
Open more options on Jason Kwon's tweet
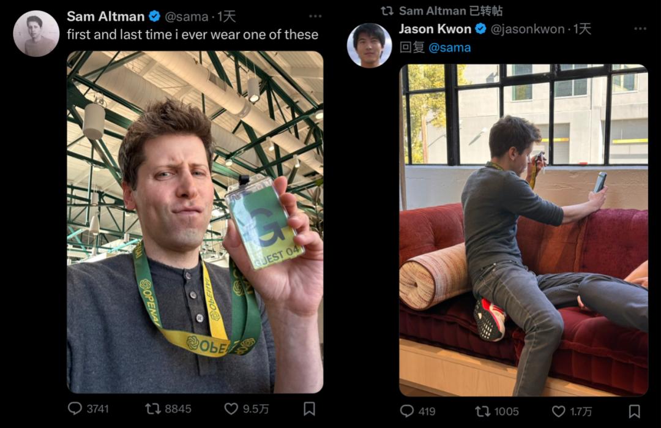pyautogui.click(x=640, y=29)
